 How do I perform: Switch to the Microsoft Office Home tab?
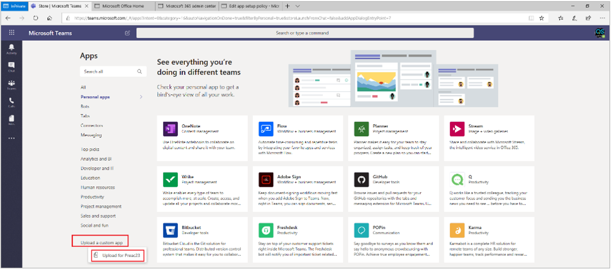(x=123, y=6)
